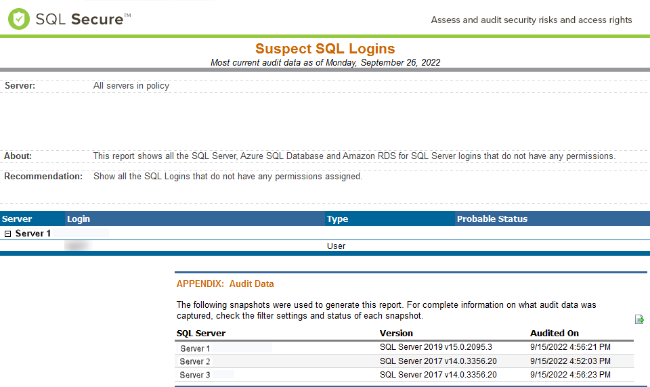The height and width of the screenshot is (387, 650).
Task: Select the User type cell
Action: point(336,246)
